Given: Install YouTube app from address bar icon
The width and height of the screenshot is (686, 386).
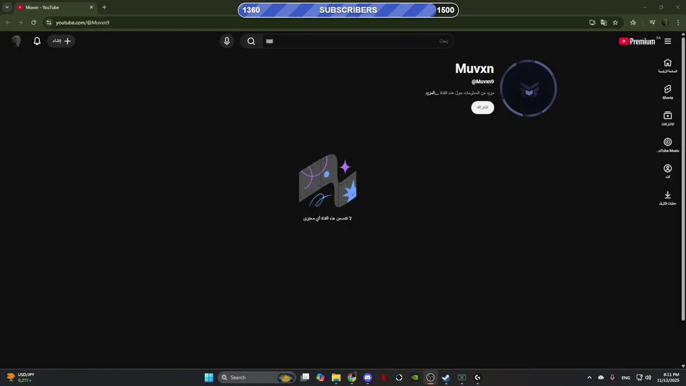Looking at the screenshot, I should 592,23.
